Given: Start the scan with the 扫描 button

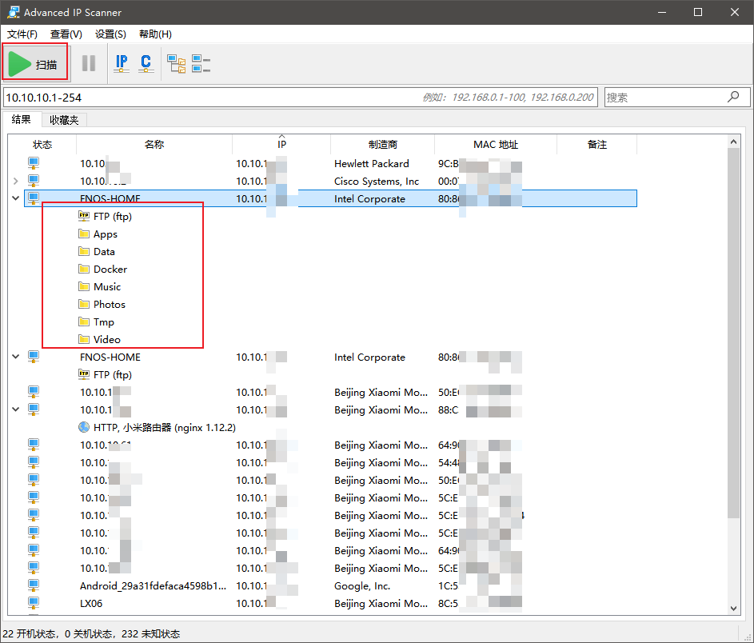Looking at the screenshot, I should pos(34,63).
